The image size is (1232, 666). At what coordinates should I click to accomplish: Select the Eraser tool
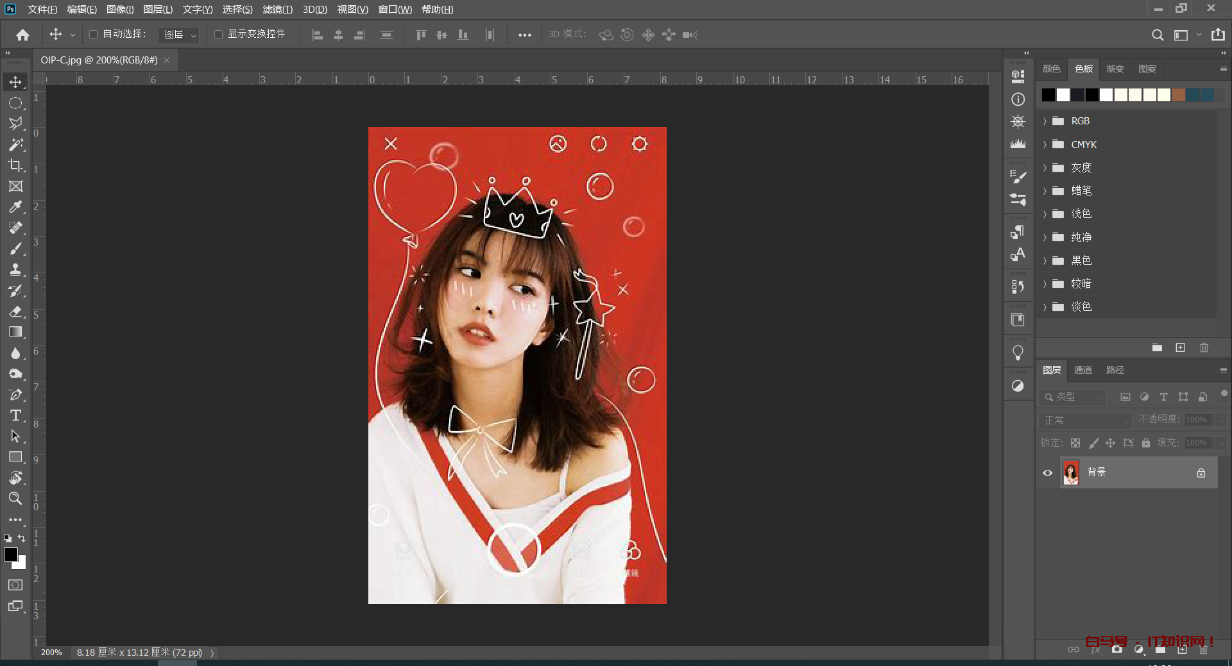pos(15,312)
